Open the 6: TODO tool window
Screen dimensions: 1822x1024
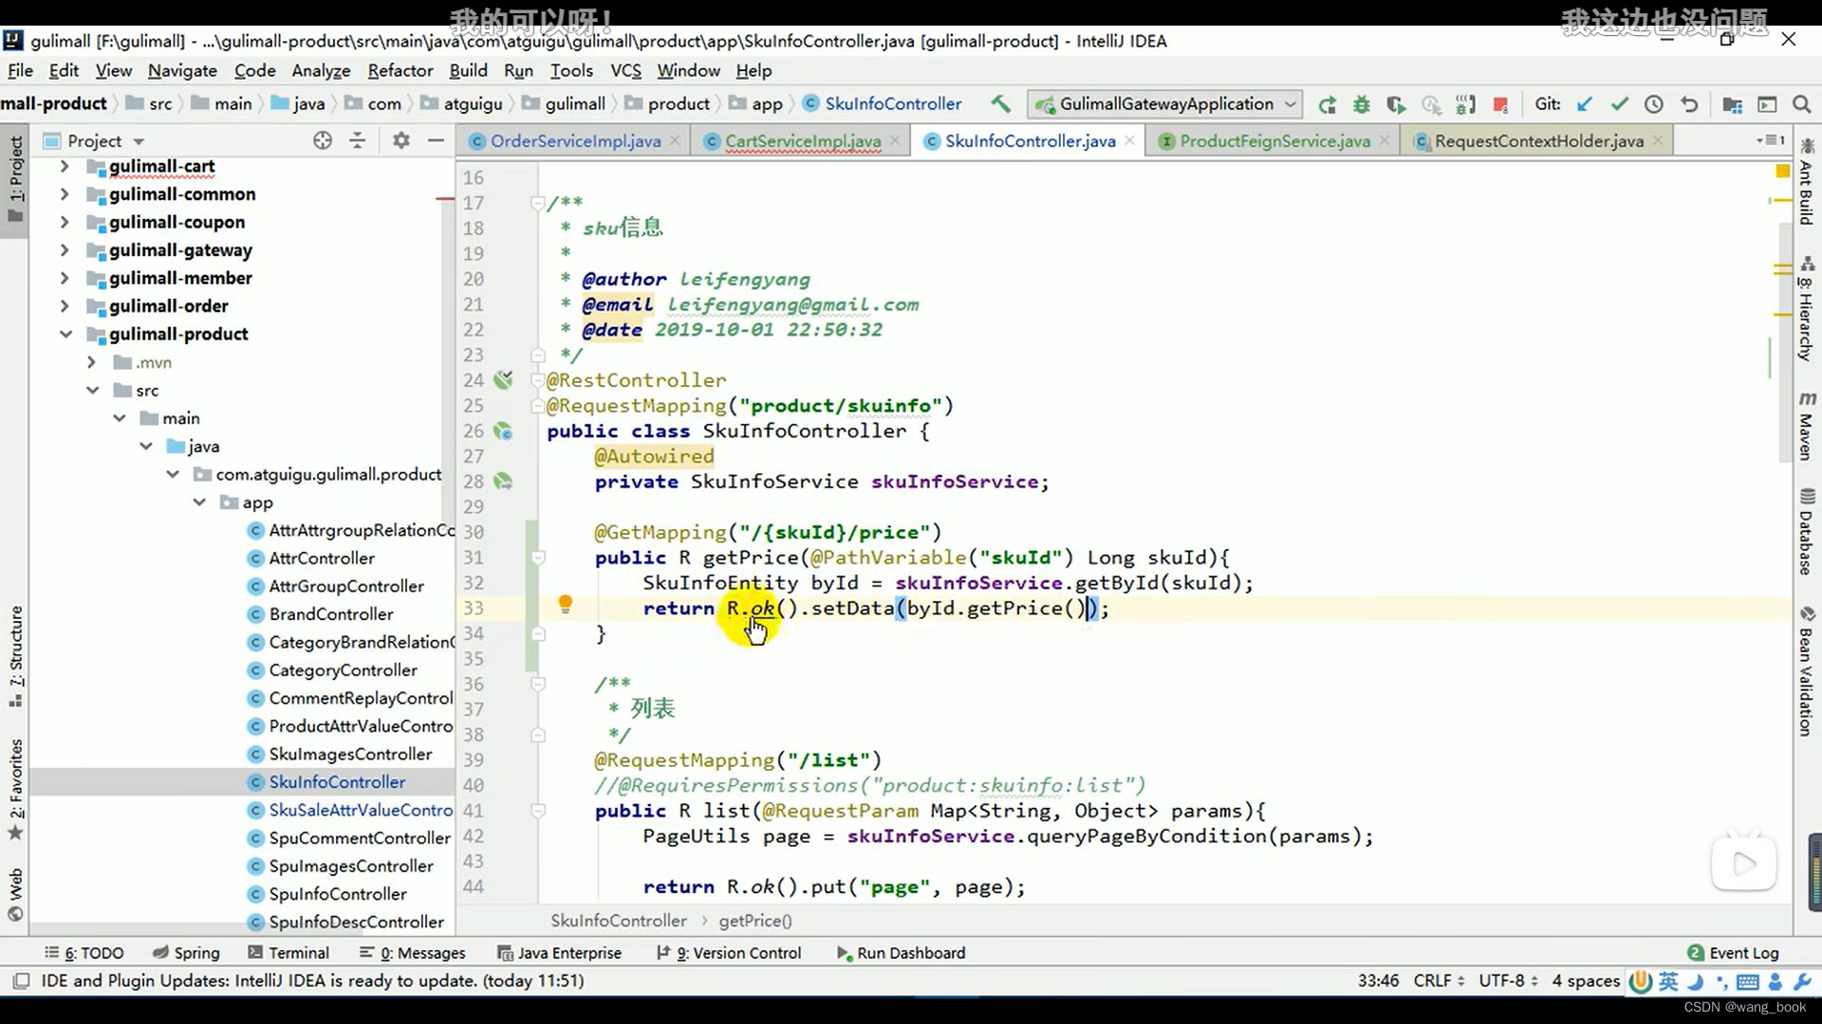(x=84, y=953)
